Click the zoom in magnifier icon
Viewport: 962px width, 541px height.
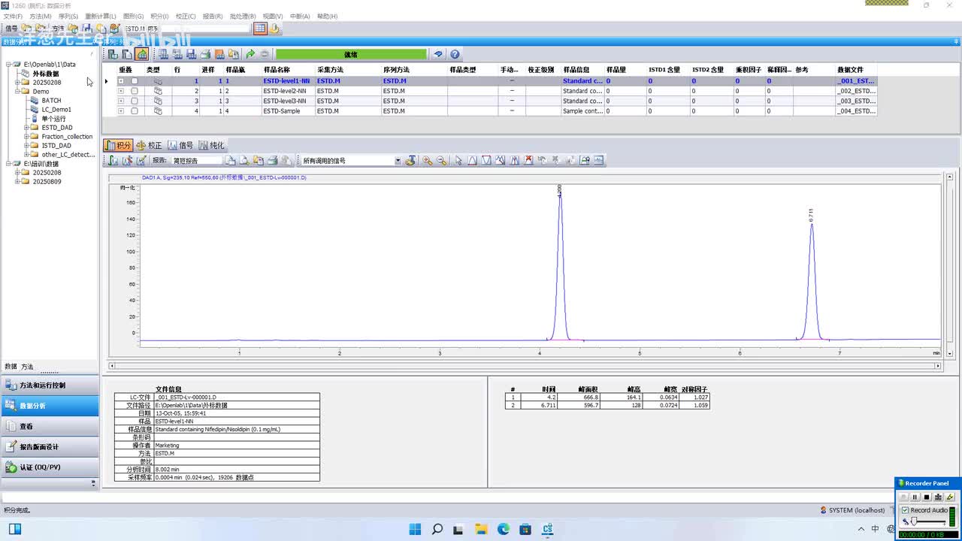[x=427, y=160]
